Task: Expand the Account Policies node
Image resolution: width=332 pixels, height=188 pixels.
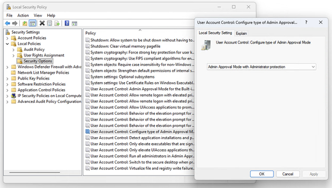Action: click(x=7, y=38)
